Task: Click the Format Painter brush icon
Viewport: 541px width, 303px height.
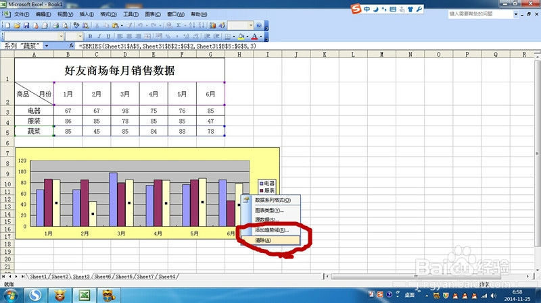Action: (129, 26)
